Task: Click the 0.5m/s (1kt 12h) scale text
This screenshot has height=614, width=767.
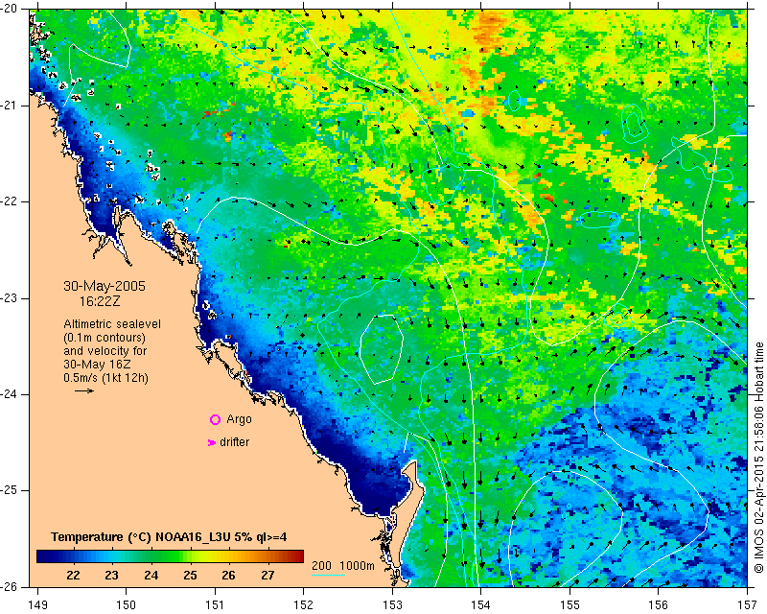Action: pos(105,378)
